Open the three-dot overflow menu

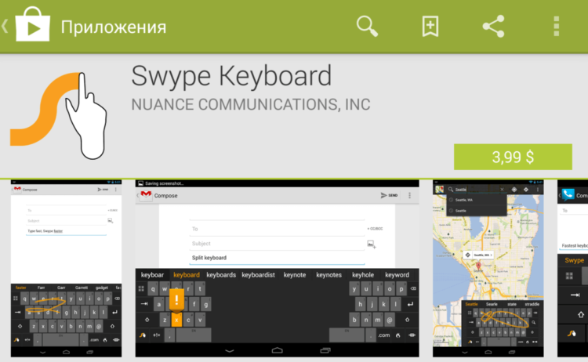point(557,26)
